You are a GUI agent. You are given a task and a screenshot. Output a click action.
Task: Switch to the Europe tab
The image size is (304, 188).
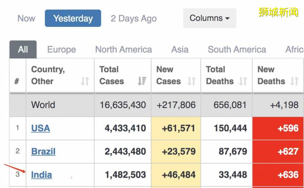61,50
